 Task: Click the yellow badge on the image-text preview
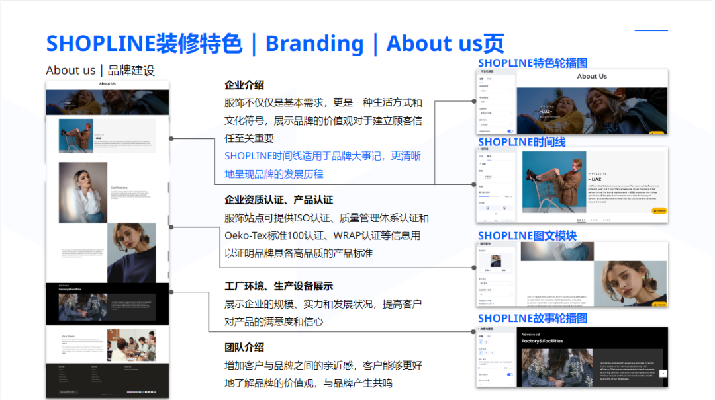click(660, 304)
